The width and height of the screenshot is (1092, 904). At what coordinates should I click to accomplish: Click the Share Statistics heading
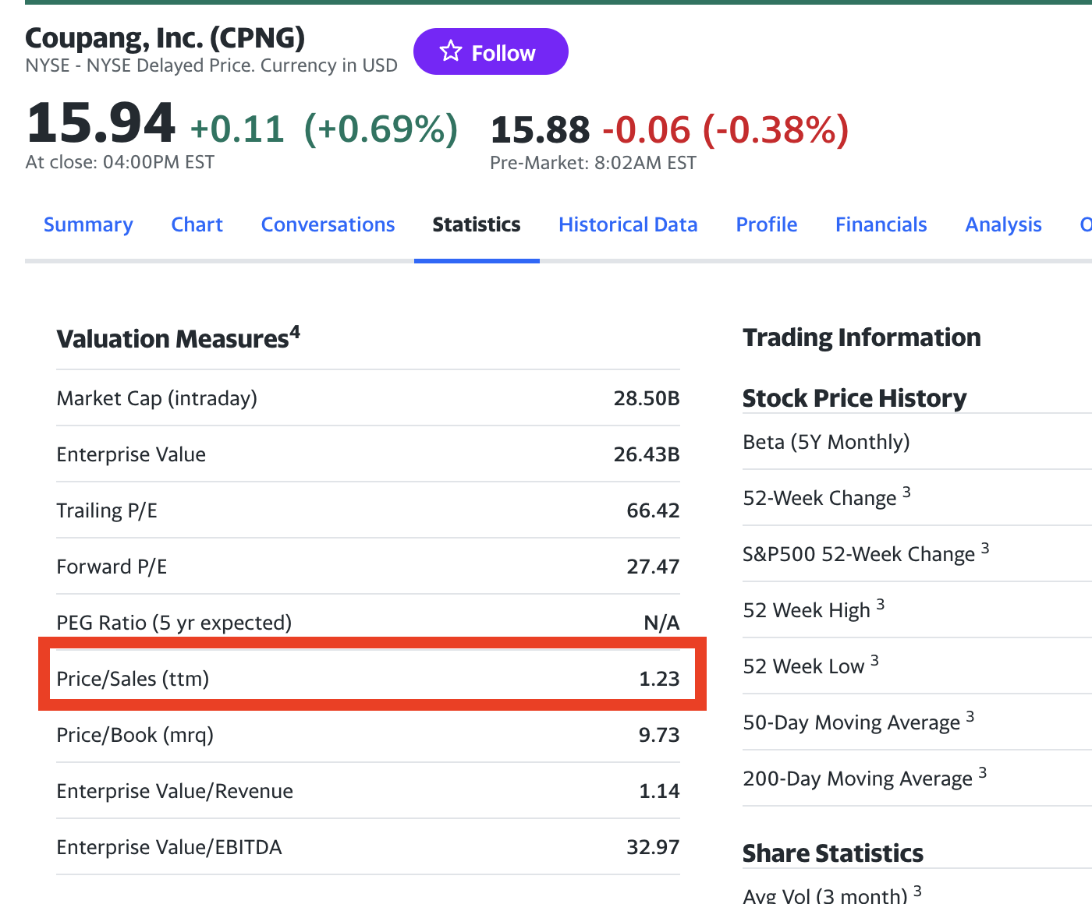(833, 853)
